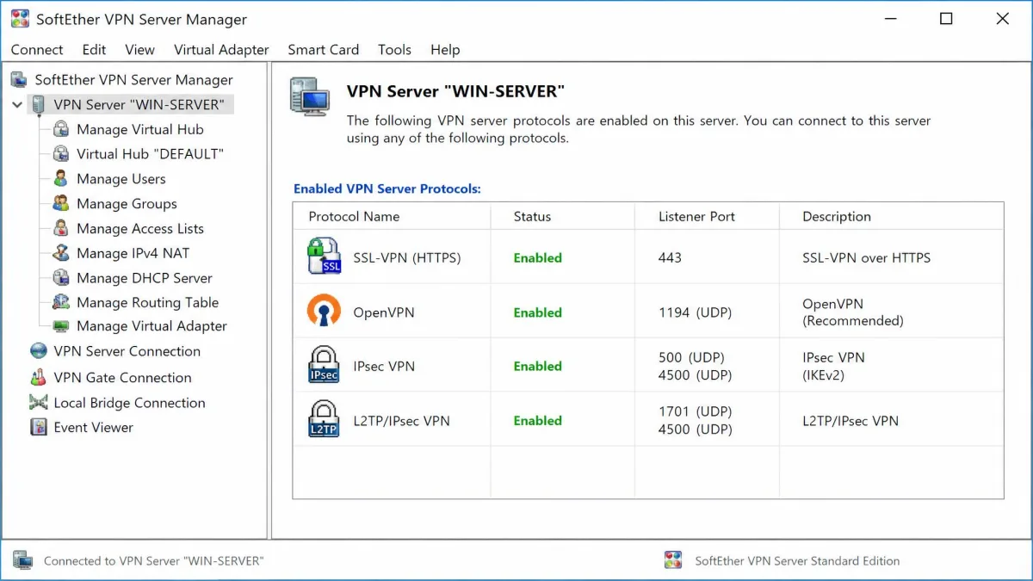Click the listener port 443 cell
This screenshot has height=581, width=1033.
670,257
